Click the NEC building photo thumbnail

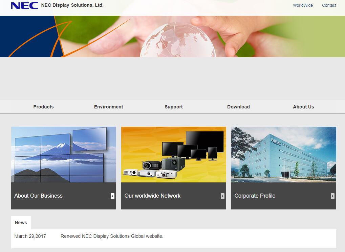coord(284,154)
